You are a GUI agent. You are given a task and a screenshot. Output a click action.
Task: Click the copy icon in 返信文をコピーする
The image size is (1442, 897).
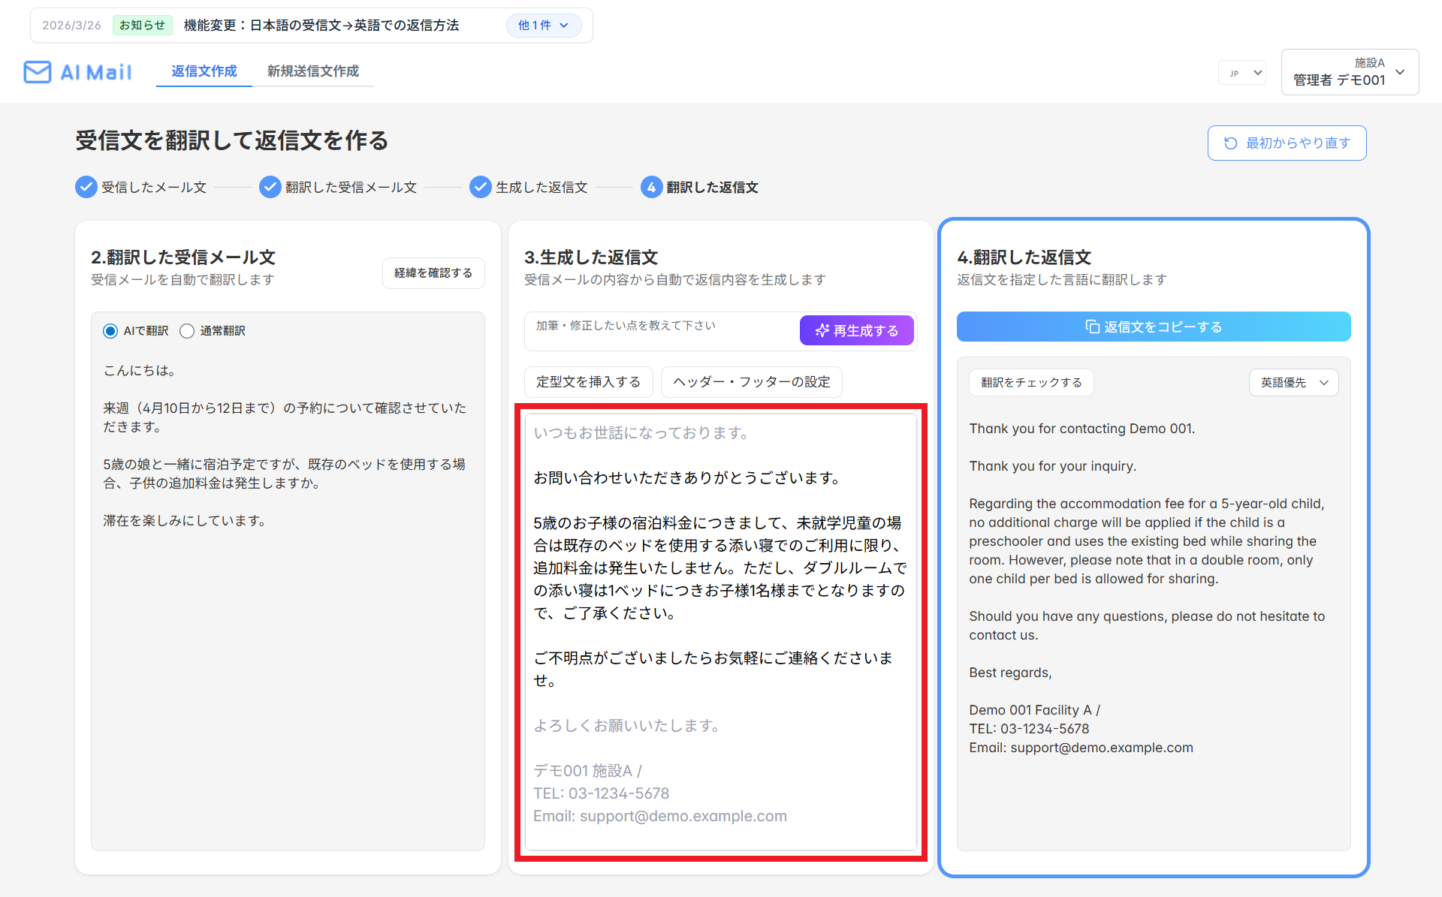(x=1092, y=327)
